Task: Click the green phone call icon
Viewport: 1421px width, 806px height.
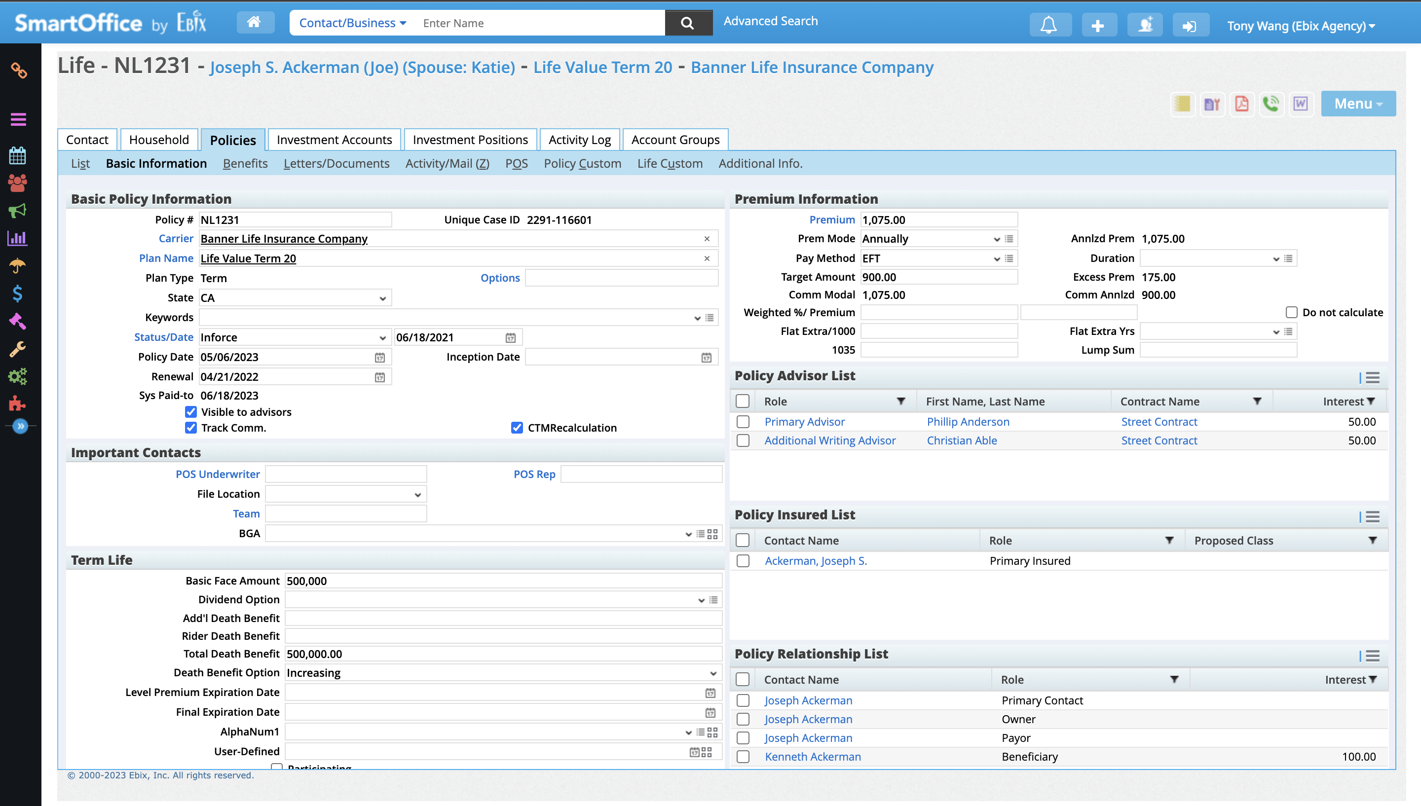Action: 1271,104
